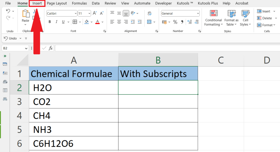Open the Number format dialog launcher
The image size is (280, 152).
pyautogui.click(x=199, y=31)
